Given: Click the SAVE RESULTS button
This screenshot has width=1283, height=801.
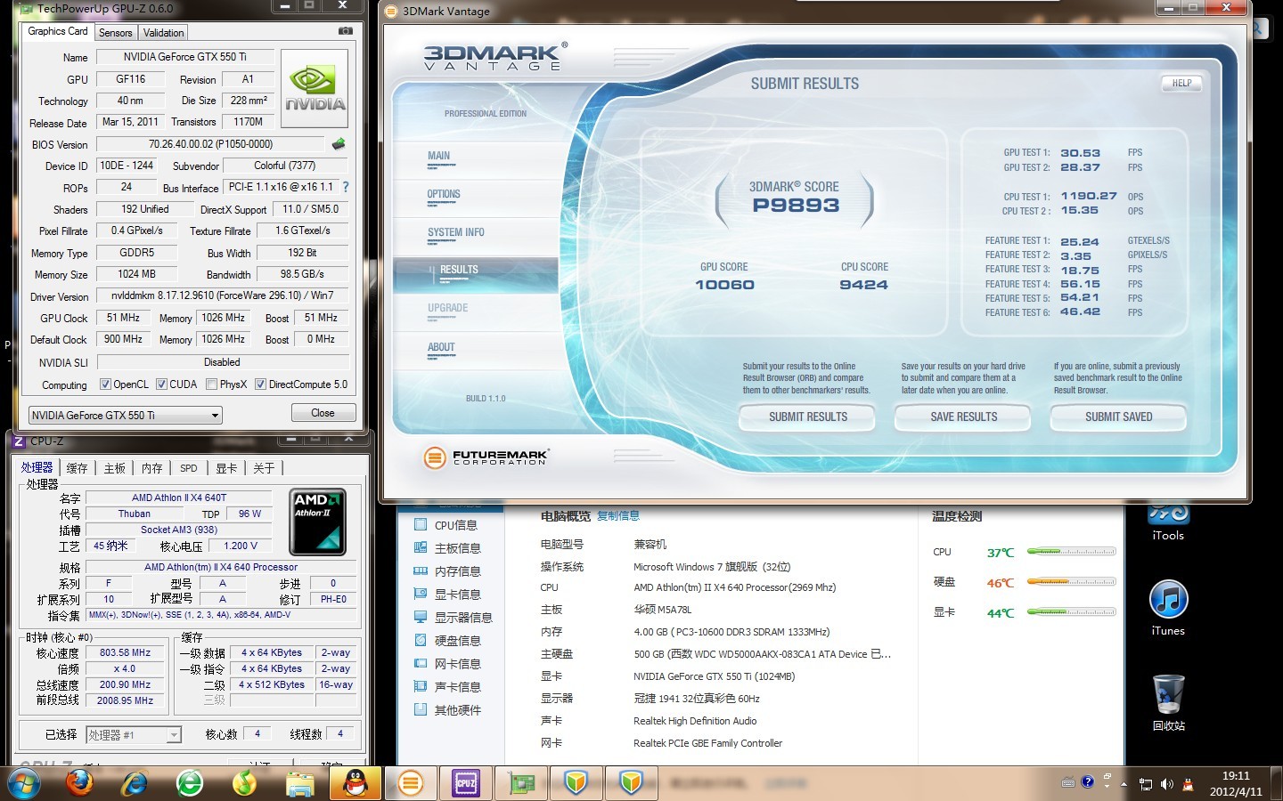Looking at the screenshot, I should (963, 417).
